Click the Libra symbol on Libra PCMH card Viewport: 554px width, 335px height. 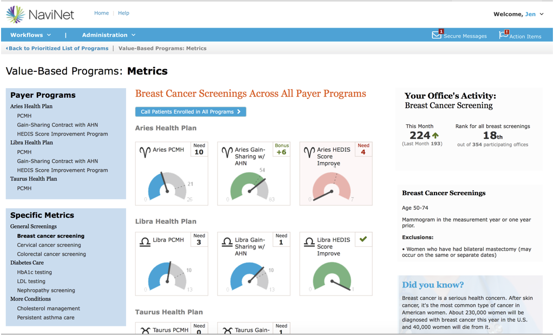tap(145, 242)
